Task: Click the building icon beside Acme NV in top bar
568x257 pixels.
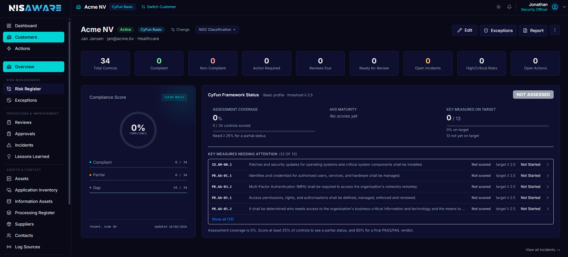Action: (x=78, y=7)
